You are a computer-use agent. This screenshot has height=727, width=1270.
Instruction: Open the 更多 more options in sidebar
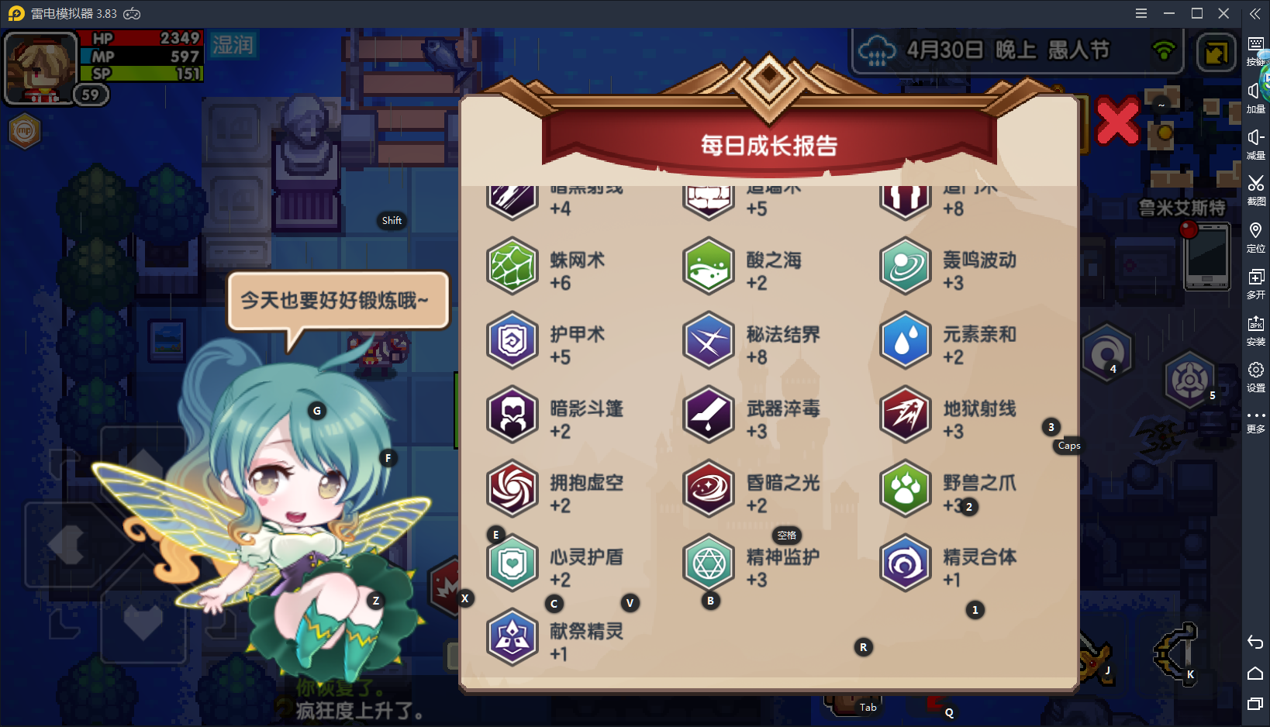click(1256, 422)
